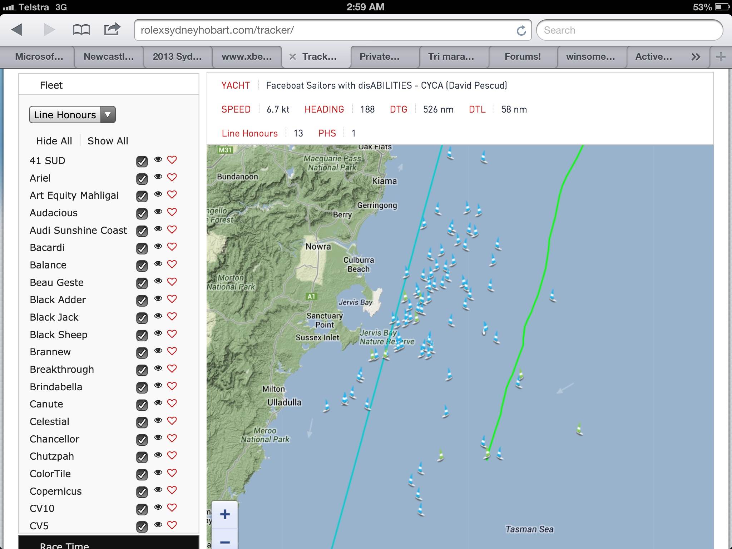Image resolution: width=732 pixels, height=549 pixels.
Task: Tap the Search input field
Action: coord(629,30)
